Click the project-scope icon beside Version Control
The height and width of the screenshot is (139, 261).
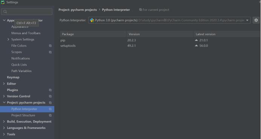click(x=50, y=96)
